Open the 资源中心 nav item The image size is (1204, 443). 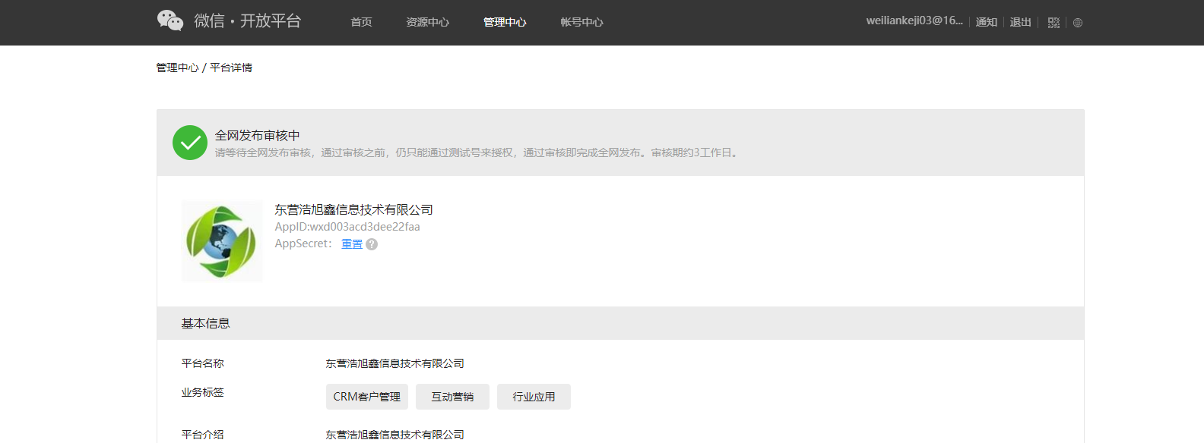(x=427, y=22)
